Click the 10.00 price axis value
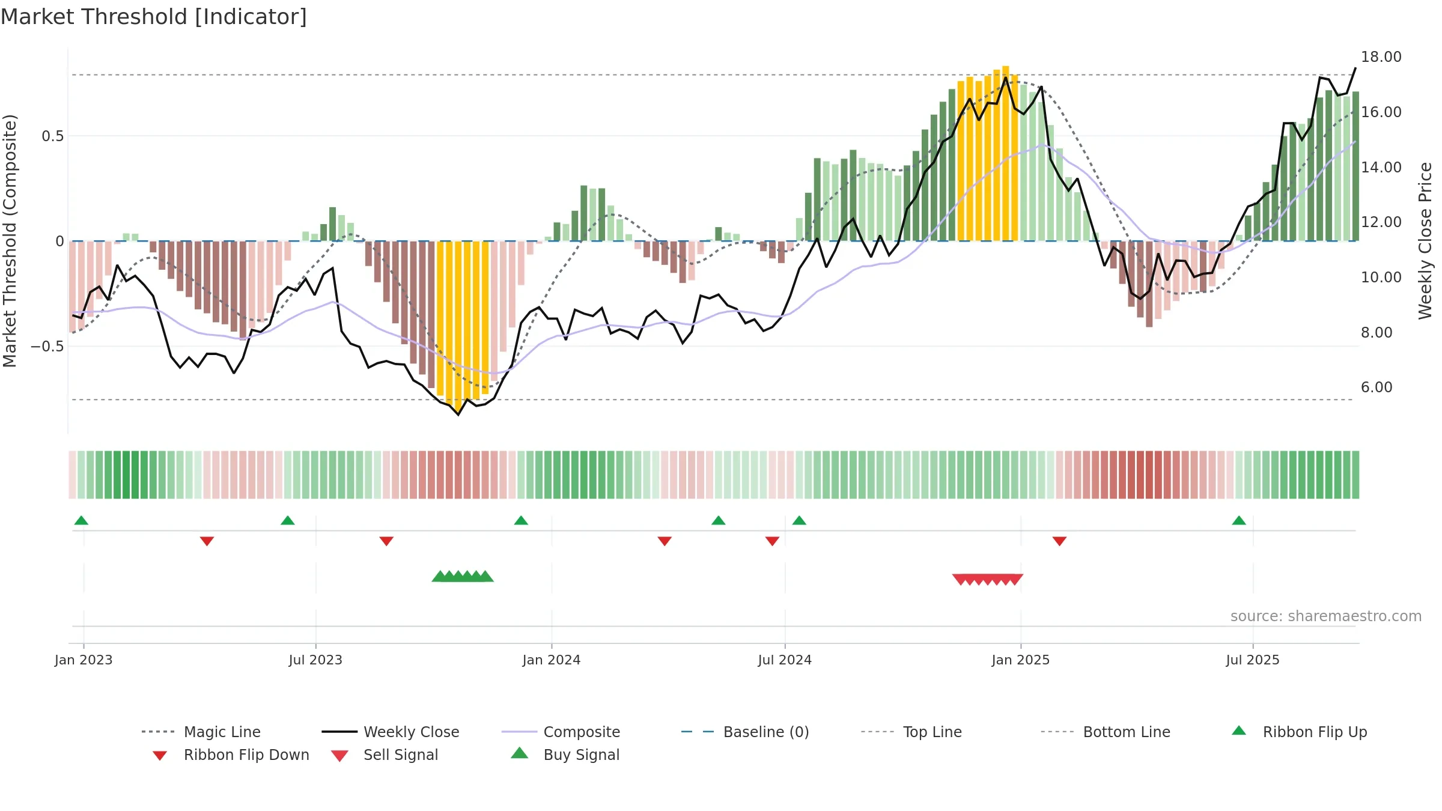This screenshot has height=811, width=1442. point(1381,278)
